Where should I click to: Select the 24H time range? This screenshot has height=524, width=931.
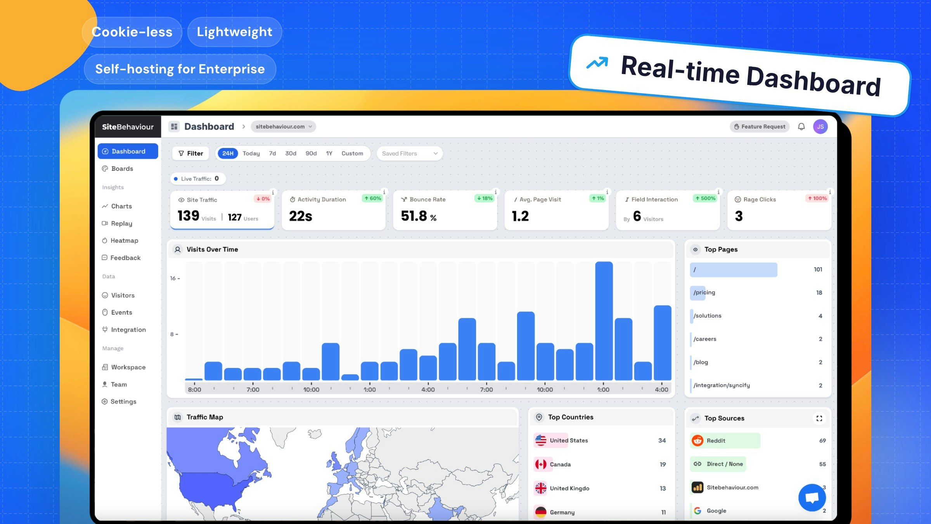(228, 153)
